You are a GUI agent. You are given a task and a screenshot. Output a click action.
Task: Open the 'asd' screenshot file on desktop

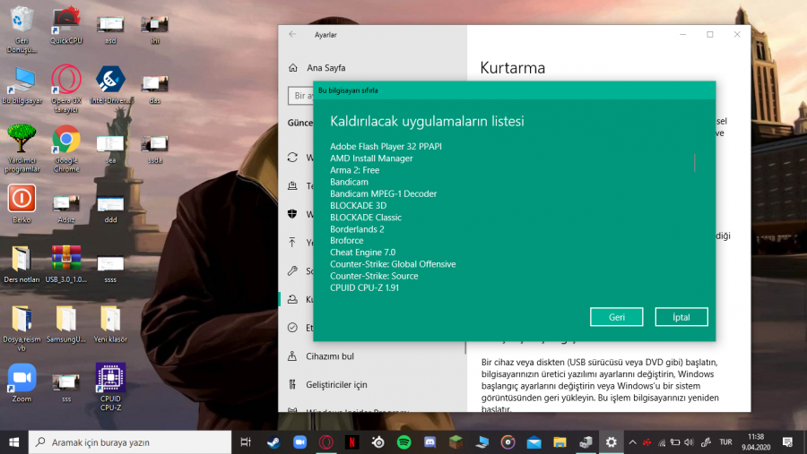click(x=110, y=29)
